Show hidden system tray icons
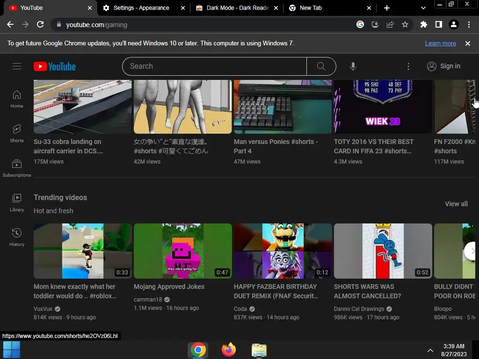The image size is (479, 359). pos(430,351)
